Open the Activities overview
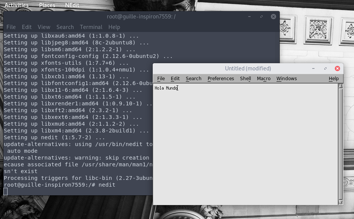 click(17, 5)
